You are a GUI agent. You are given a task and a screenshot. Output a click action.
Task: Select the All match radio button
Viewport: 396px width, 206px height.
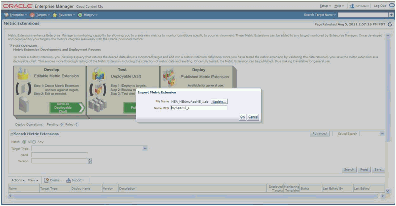[x=24, y=142]
